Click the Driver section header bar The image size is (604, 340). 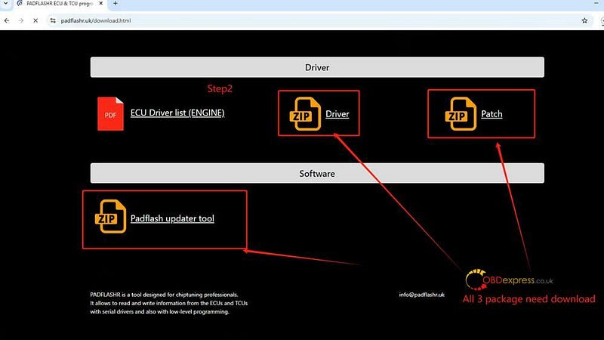tap(317, 67)
